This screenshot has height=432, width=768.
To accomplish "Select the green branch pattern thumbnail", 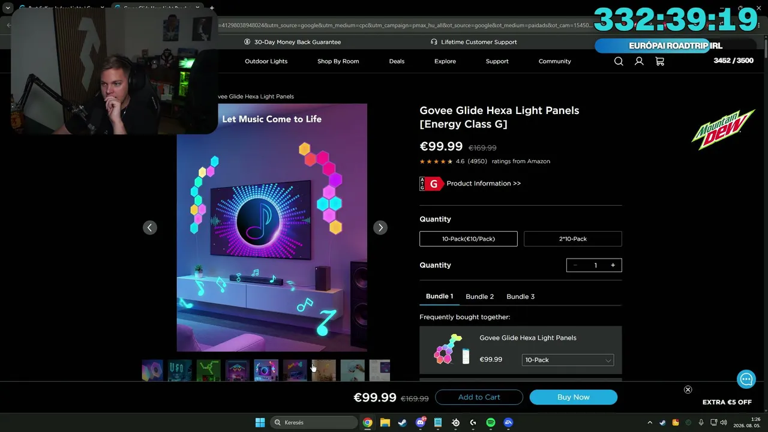I will point(209,370).
